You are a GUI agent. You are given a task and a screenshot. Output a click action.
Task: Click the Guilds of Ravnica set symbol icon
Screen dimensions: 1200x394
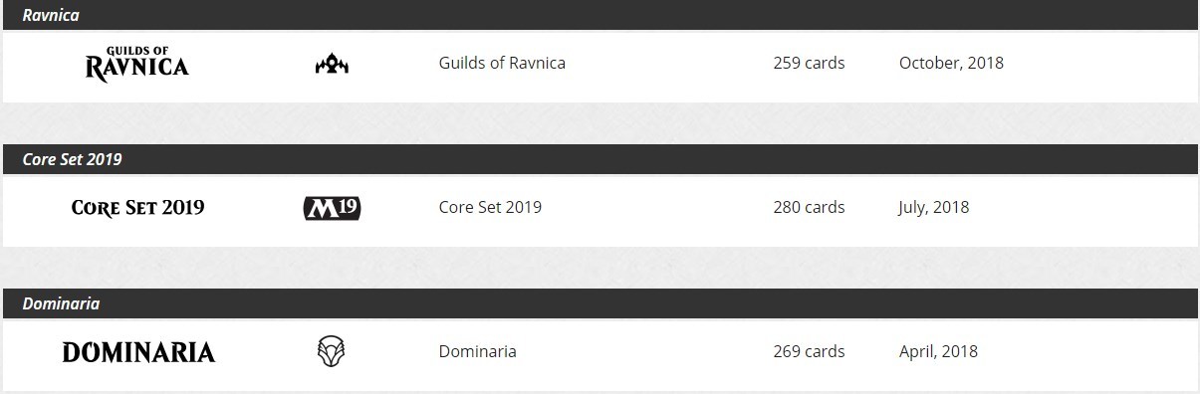332,64
